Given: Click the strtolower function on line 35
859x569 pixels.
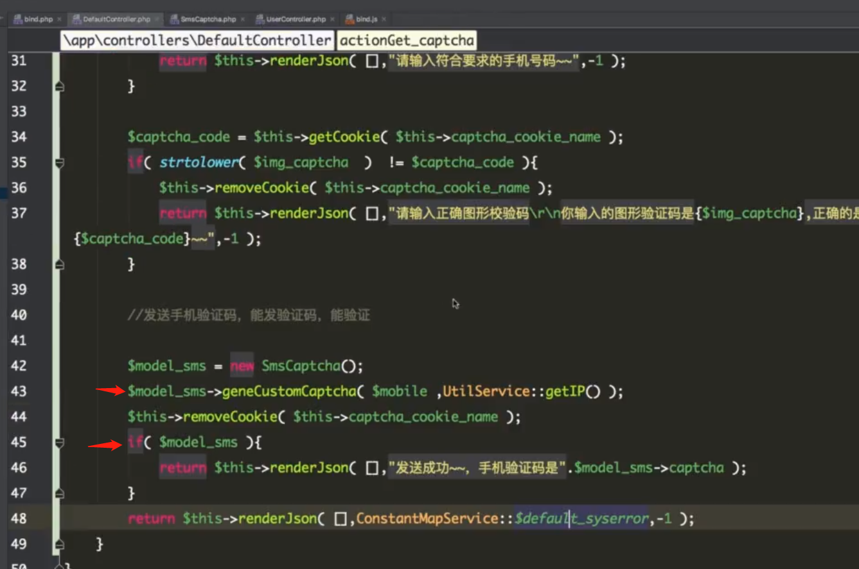Looking at the screenshot, I should point(199,162).
